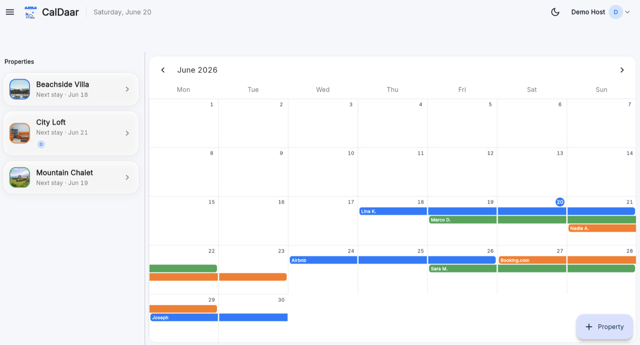This screenshot has height=345, width=640.
Task: Go to previous month in the calendar
Action: (163, 70)
